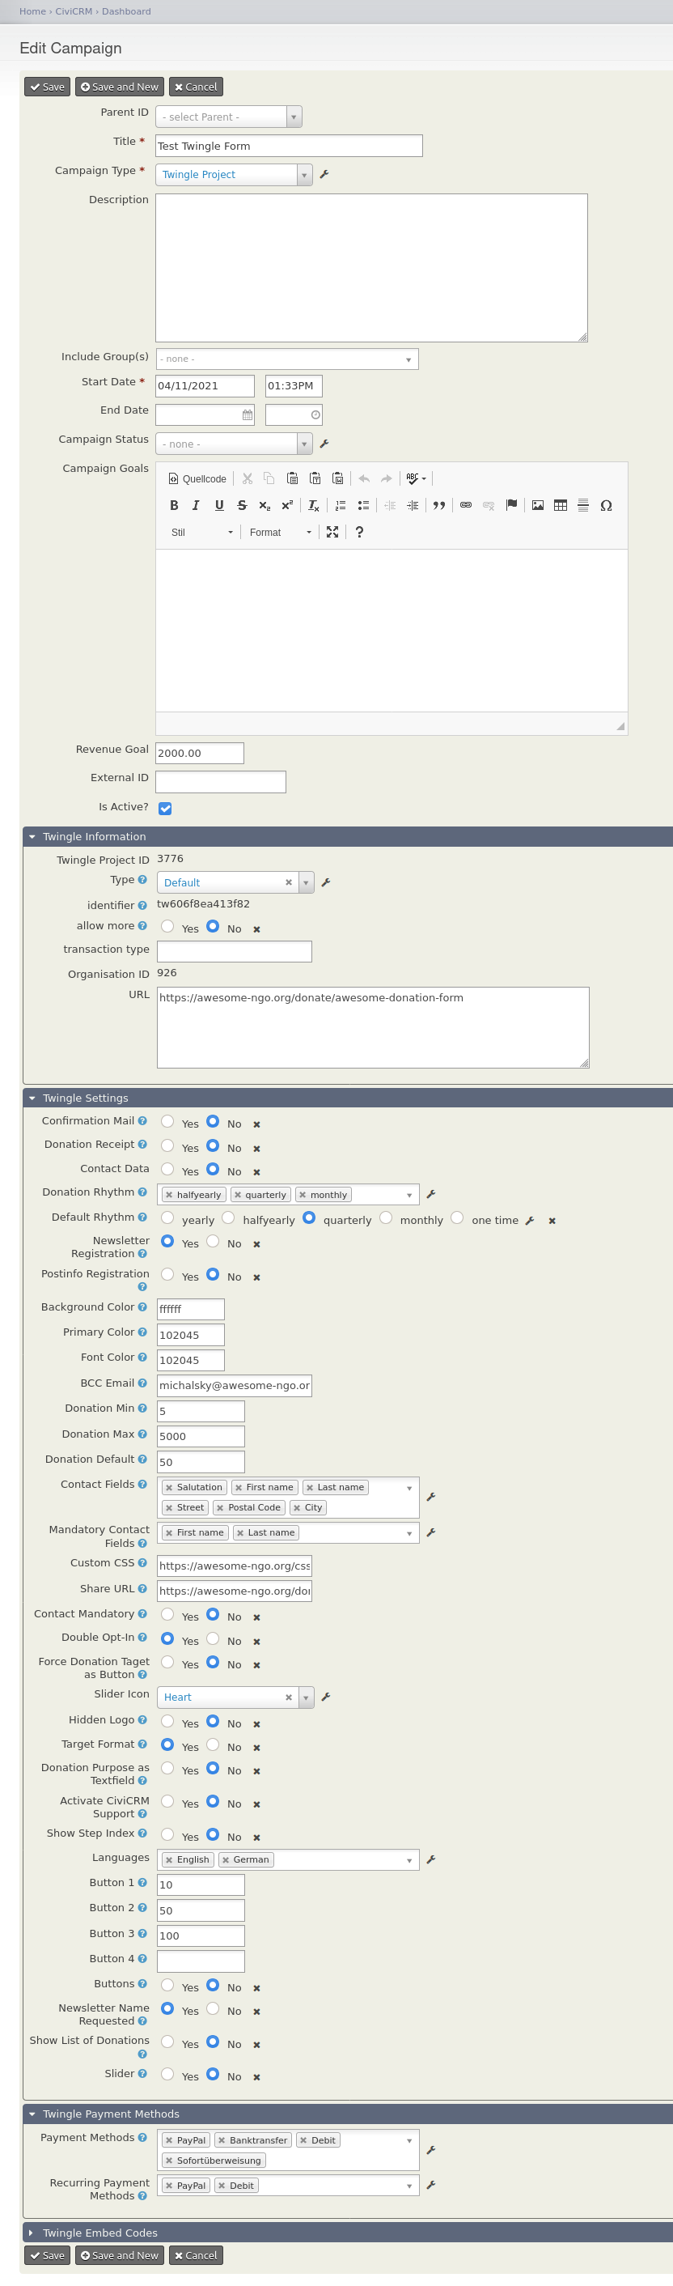Select Yes for Confirmation Mail
Image resolution: width=673 pixels, height=2286 pixels.
point(167,1122)
